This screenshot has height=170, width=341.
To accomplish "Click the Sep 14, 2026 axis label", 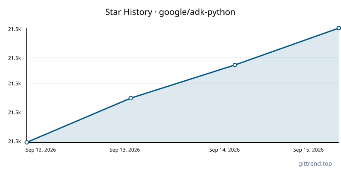I will point(225,150).
